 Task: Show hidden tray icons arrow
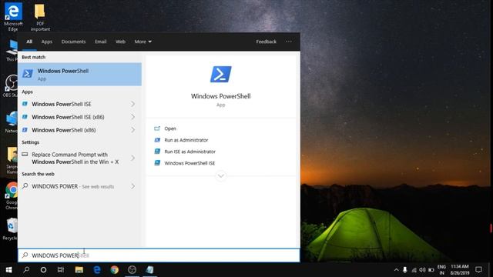pyautogui.click(x=396, y=270)
